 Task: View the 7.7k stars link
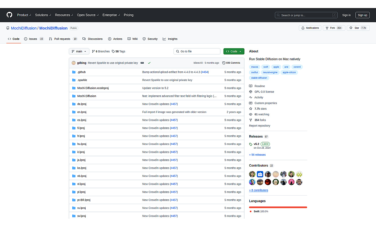(x=258, y=109)
